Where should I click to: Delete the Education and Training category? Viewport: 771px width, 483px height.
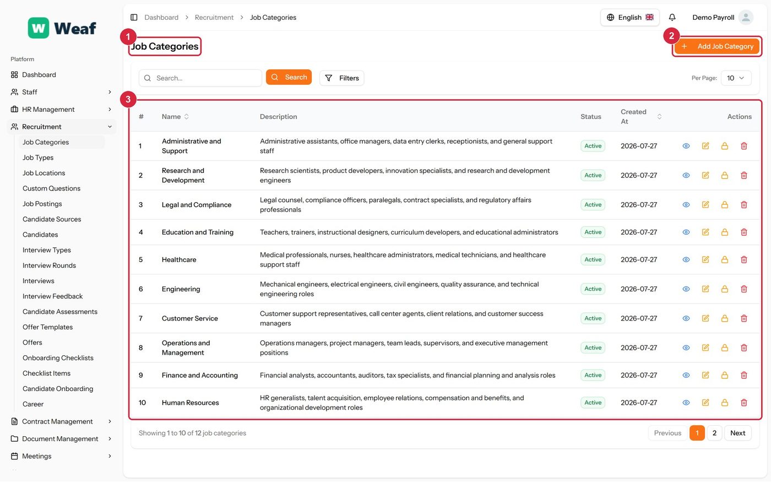(x=744, y=232)
